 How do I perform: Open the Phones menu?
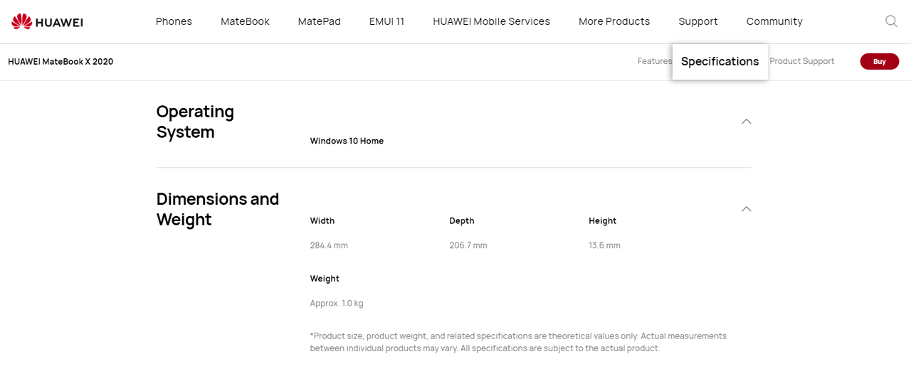[x=174, y=21]
